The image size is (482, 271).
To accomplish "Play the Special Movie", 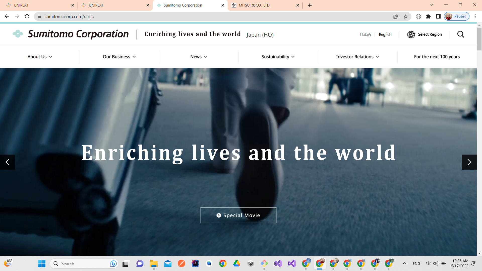I will coord(238,215).
